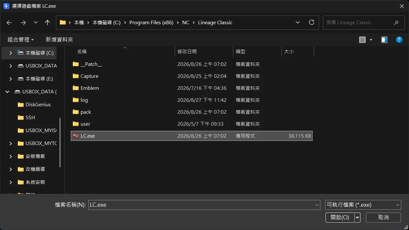Select SSH folder in tree
The height and width of the screenshot is (230, 409).
pyautogui.click(x=30, y=118)
